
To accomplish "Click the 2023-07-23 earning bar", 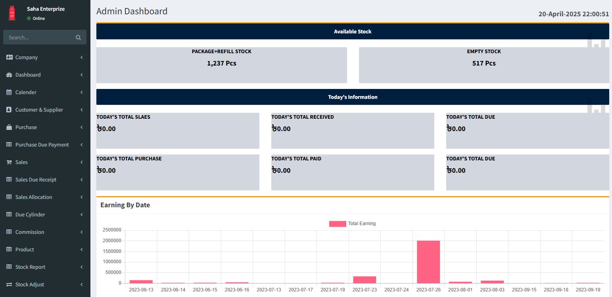I will (x=365, y=280).
